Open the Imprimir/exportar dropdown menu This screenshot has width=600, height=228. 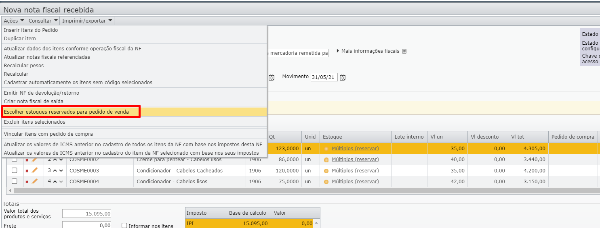coord(87,21)
